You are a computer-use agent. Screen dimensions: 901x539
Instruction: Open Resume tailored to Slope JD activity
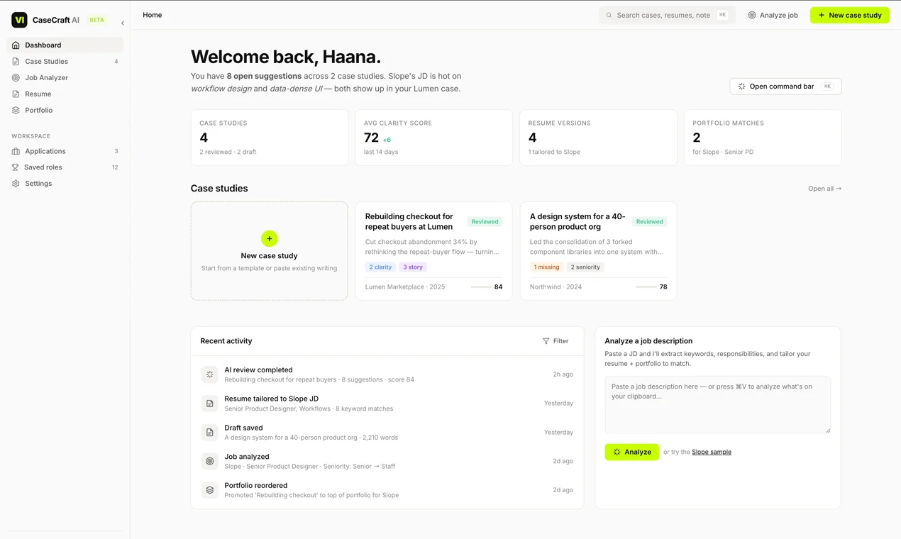click(x=387, y=404)
